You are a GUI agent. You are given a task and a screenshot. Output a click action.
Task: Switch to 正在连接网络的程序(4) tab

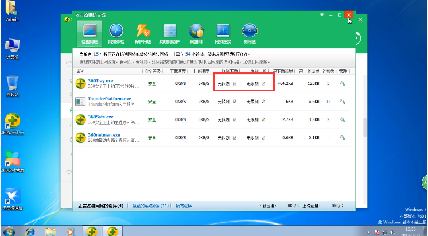(101, 206)
